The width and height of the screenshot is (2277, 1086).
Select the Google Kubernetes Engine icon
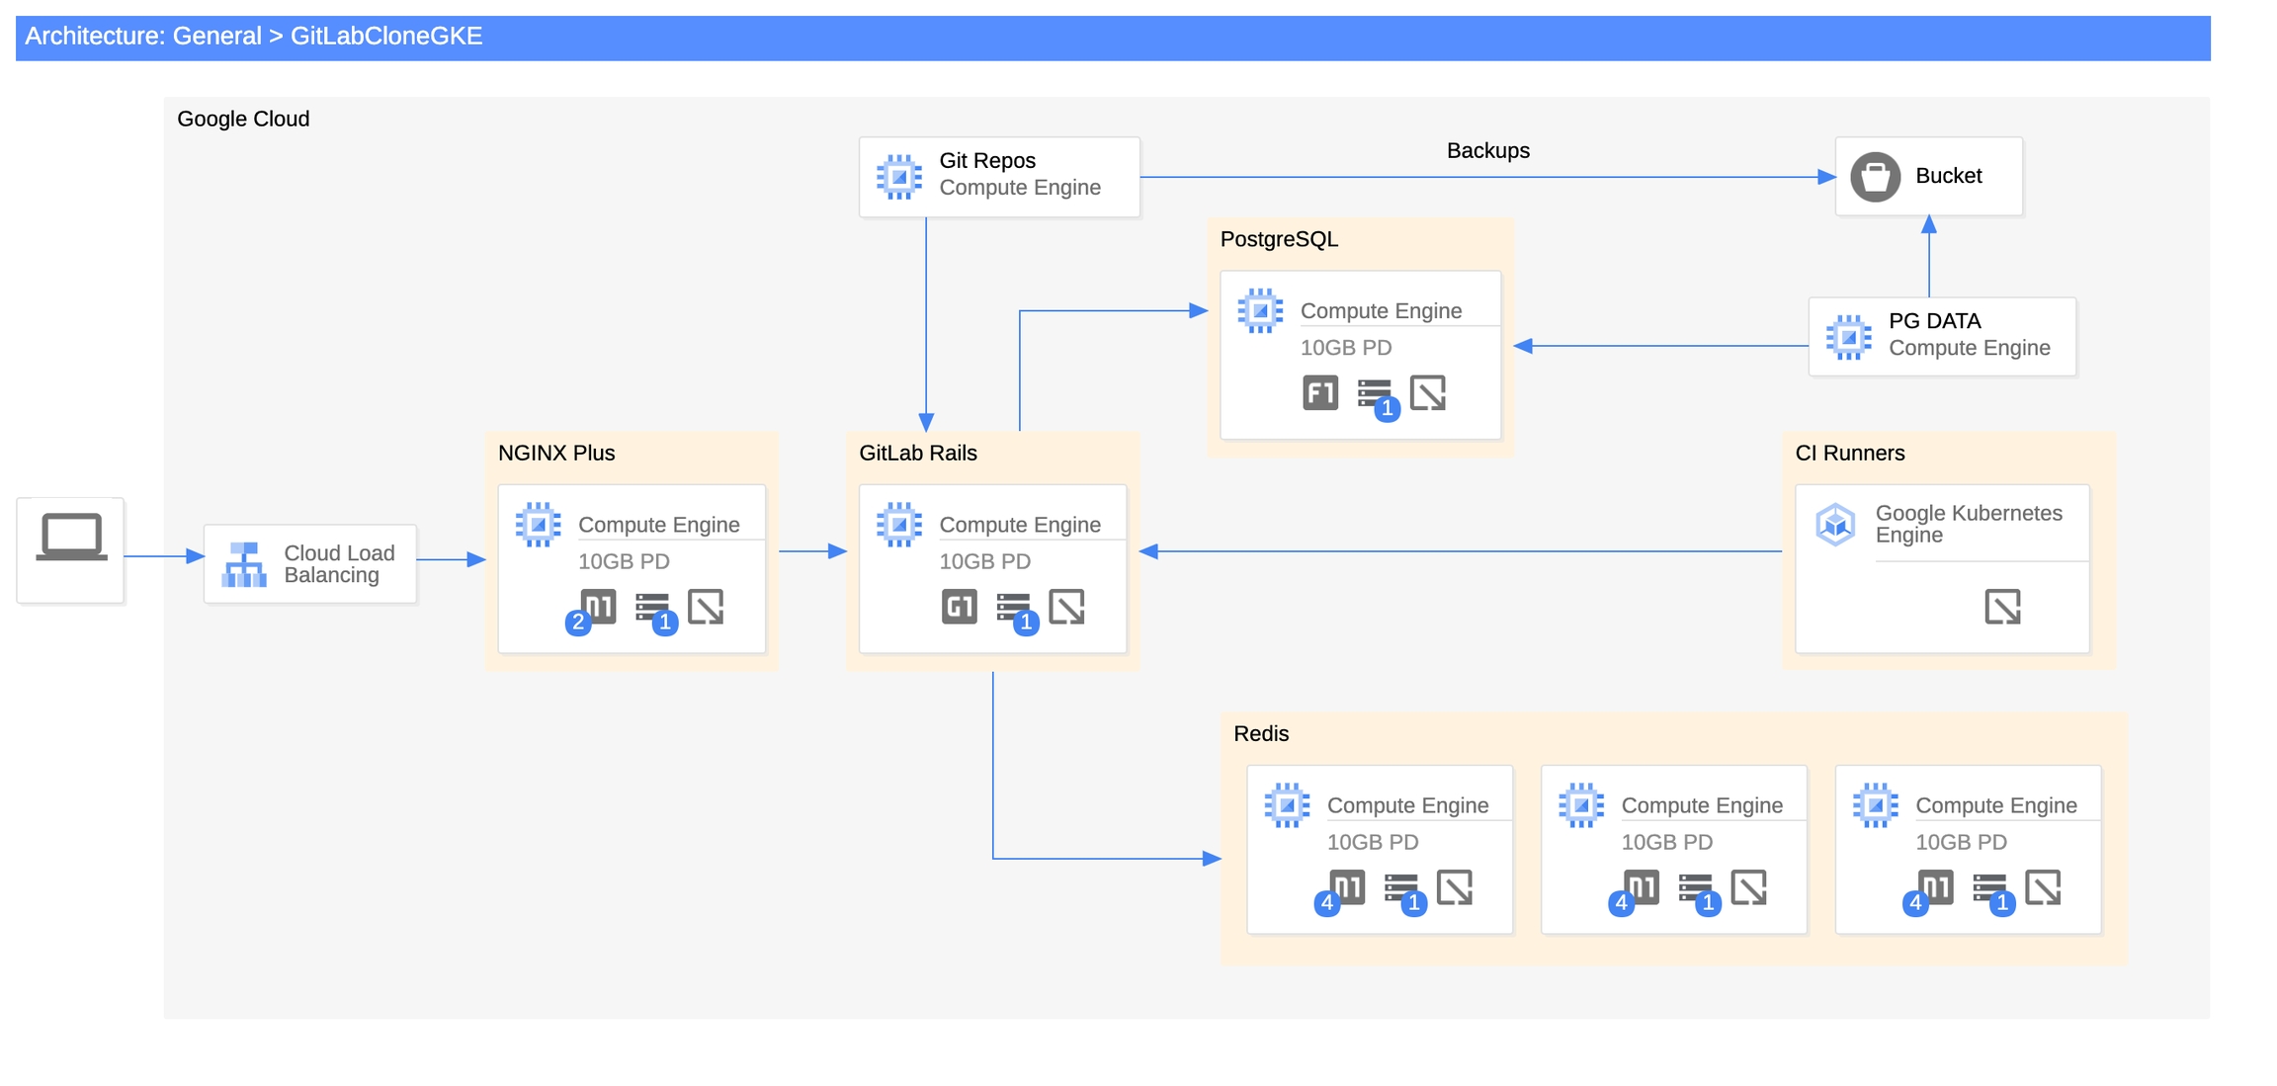(x=1835, y=524)
